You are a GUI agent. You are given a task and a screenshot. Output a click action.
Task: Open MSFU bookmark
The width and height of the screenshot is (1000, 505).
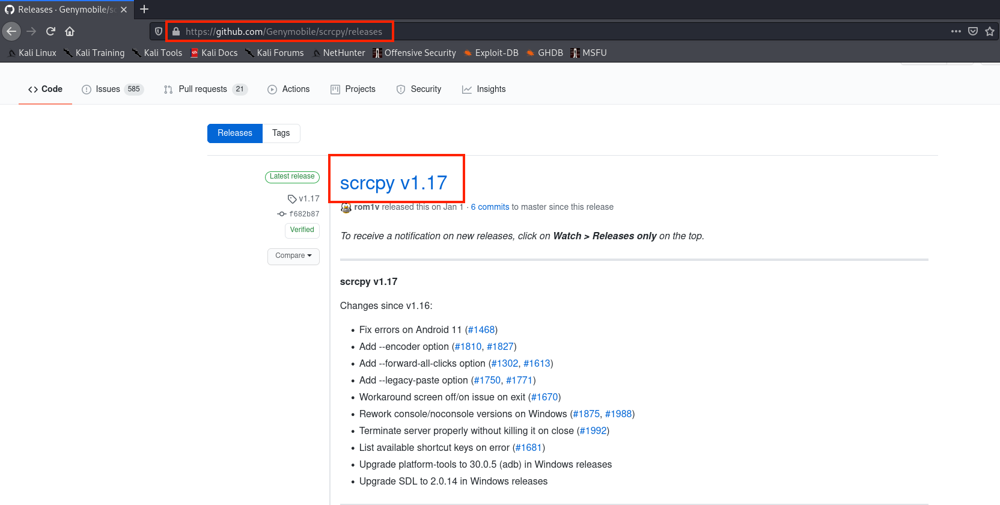[x=589, y=53]
